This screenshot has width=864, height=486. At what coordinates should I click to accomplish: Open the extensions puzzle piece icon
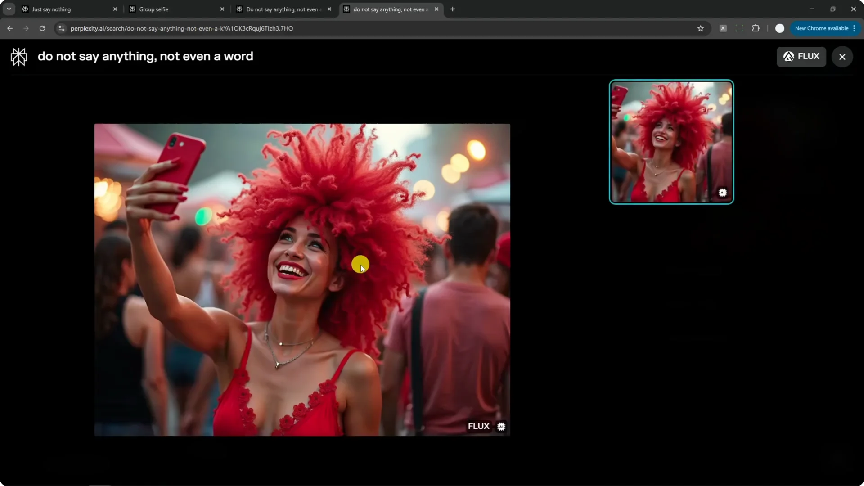pyautogui.click(x=756, y=28)
